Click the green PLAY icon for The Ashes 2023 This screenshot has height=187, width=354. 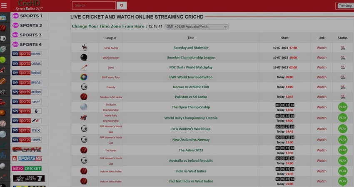[342, 150]
